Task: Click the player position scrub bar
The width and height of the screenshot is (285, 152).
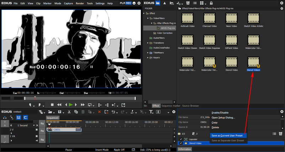Action: tap(80, 98)
